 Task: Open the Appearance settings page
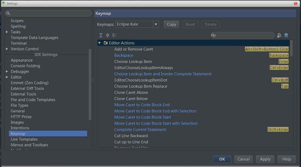tap(22, 60)
